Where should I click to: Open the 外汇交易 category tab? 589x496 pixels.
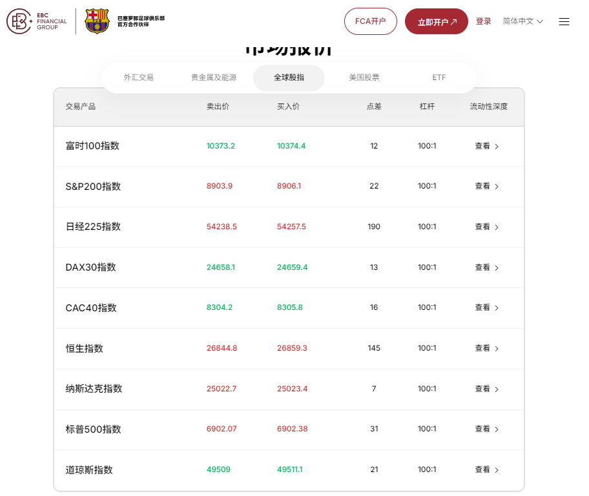(139, 77)
